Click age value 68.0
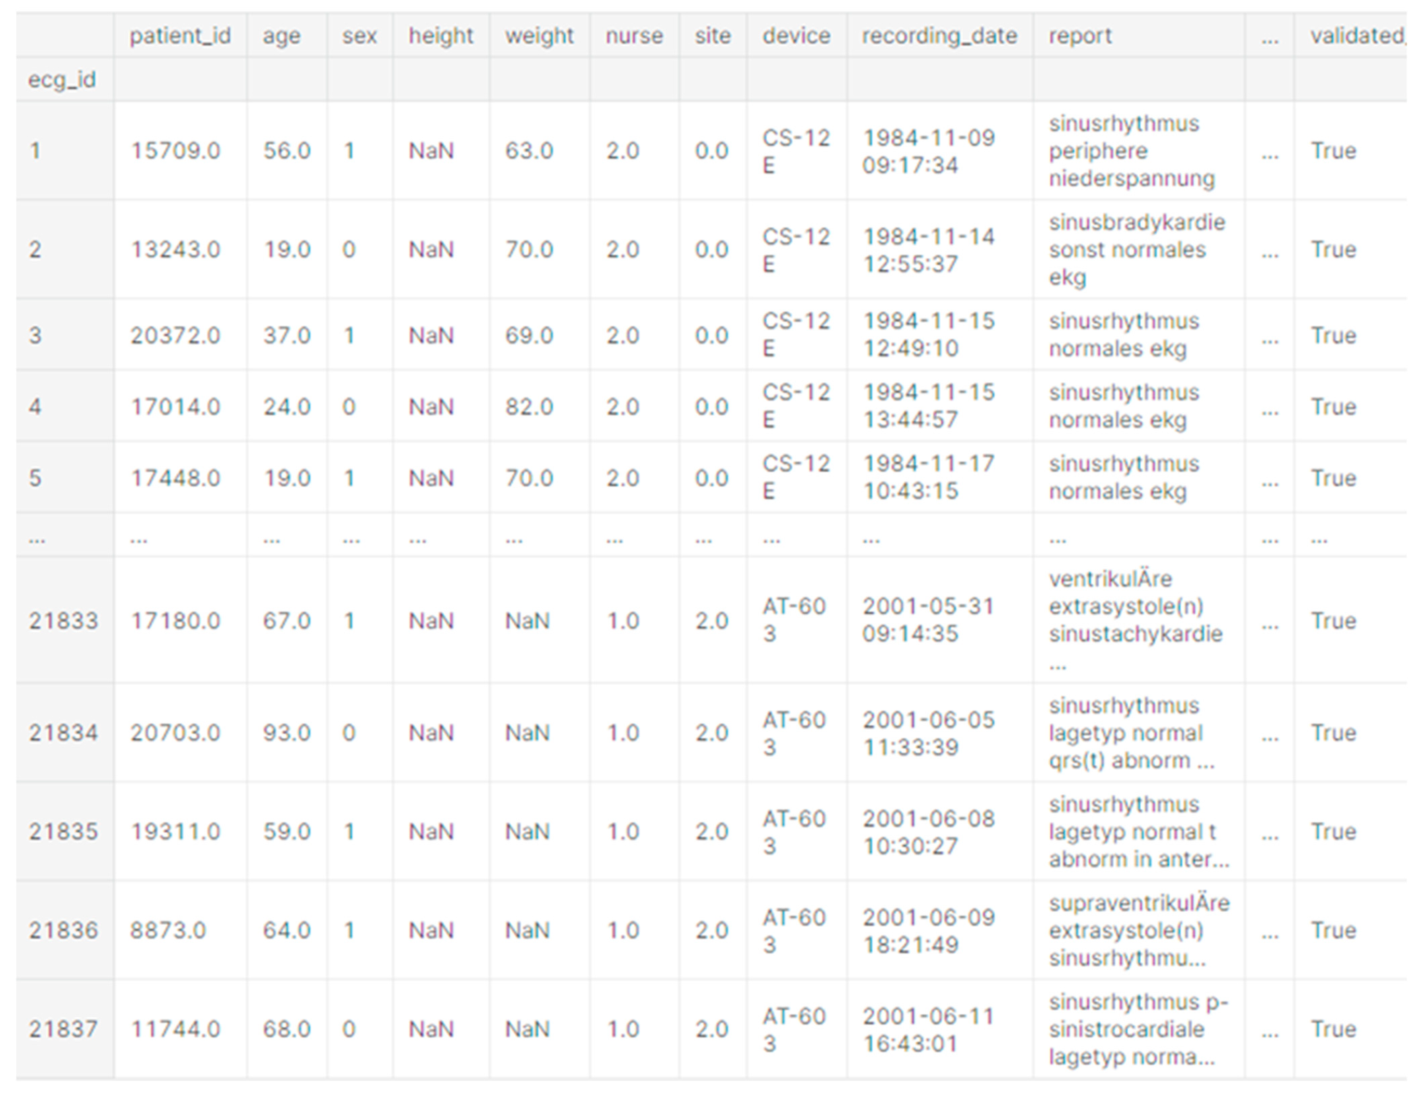The width and height of the screenshot is (1426, 1093). click(287, 1029)
